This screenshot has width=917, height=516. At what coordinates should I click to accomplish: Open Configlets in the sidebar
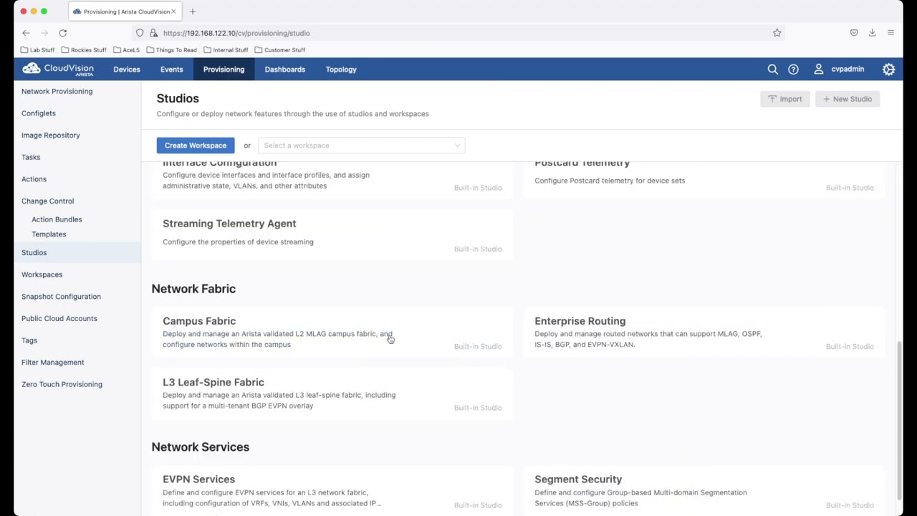[x=39, y=113]
